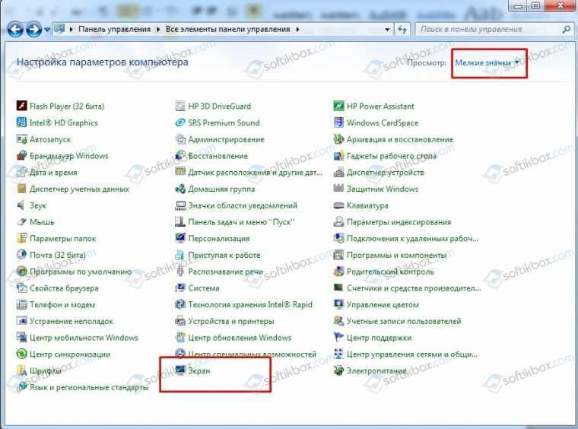Expand arrow after Все элементы панели управления
Viewport: 578px width, 429px height.
click(297, 29)
